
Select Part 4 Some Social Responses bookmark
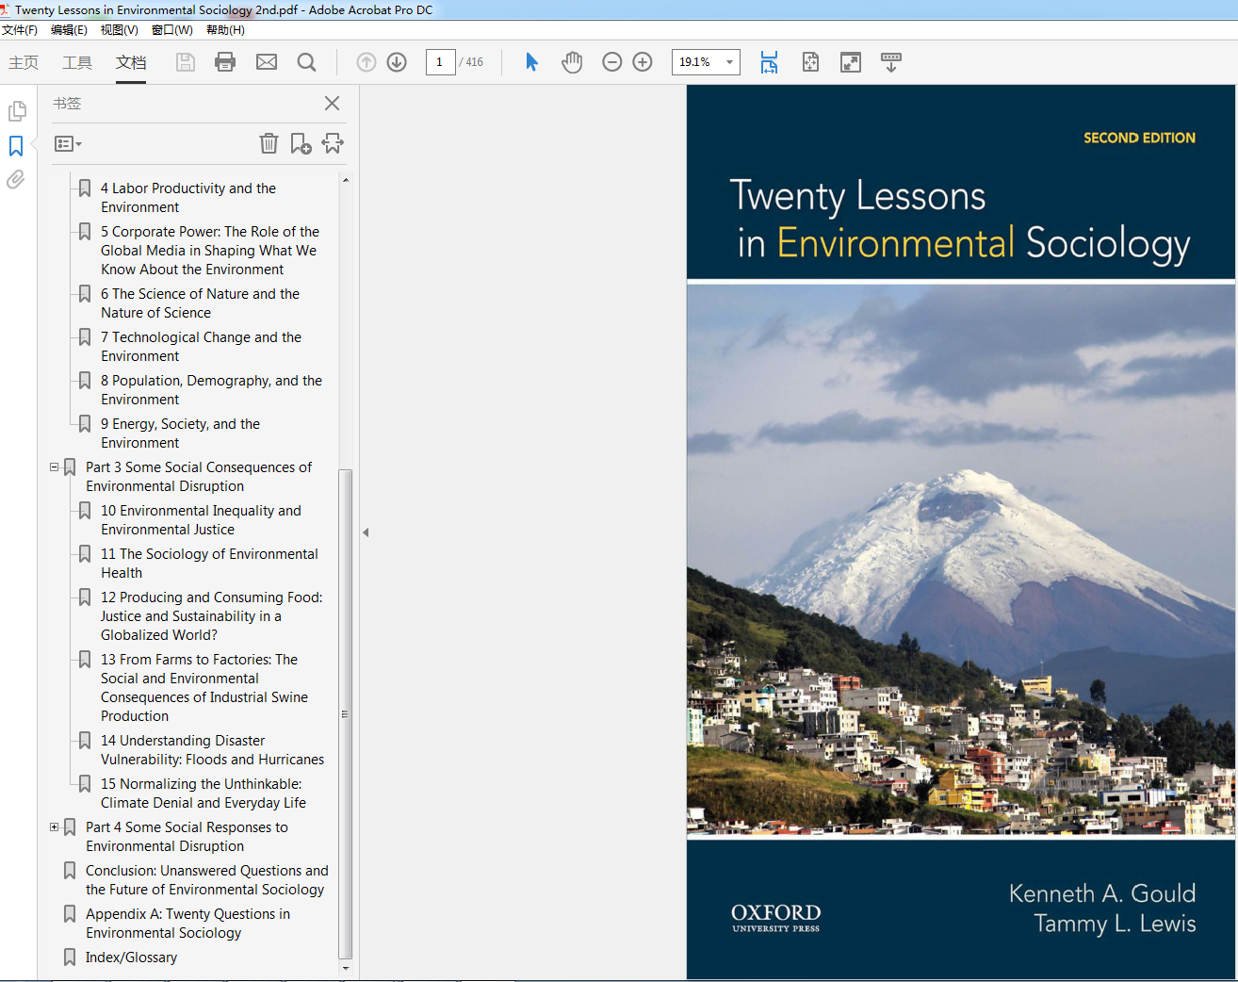point(187,837)
